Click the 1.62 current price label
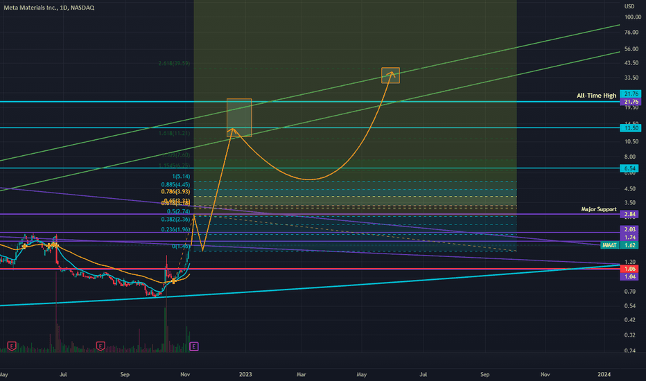 (x=629, y=245)
